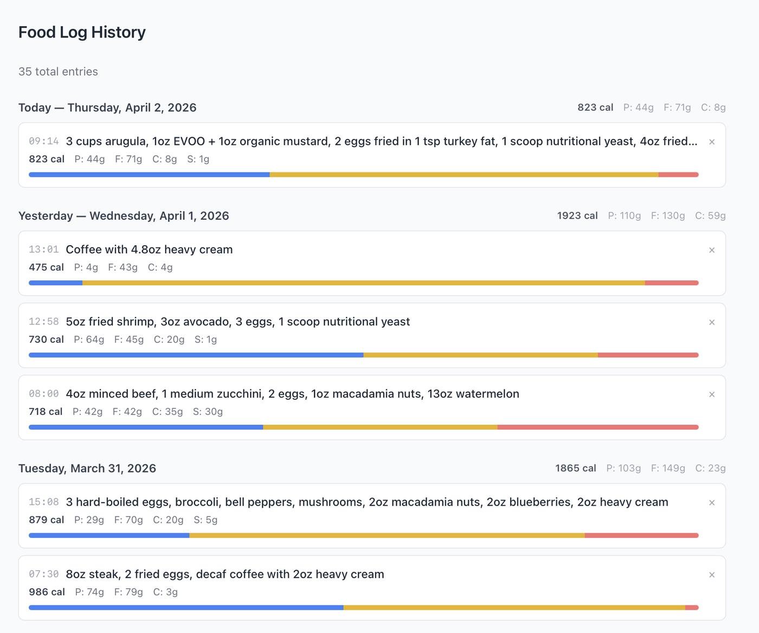This screenshot has width=759, height=633.
Task: Click the Food Log History title
Action: (82, 33)
